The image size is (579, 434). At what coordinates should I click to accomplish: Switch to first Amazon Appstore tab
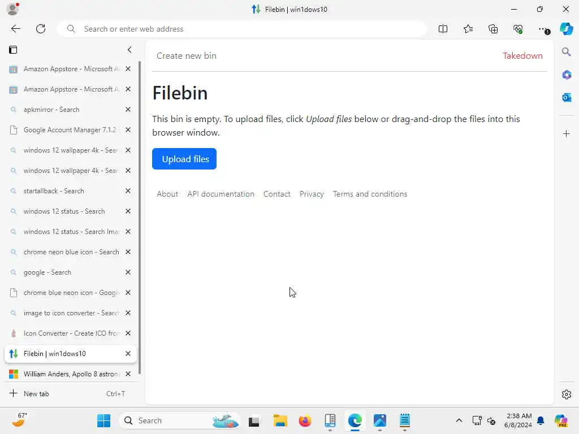tap(70, 69)
